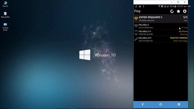Viewport: 194px width, 109px height.
Task: Tap the router Wi-Fi icon for 192.168.0.1
Action: [x=136, y=26]
